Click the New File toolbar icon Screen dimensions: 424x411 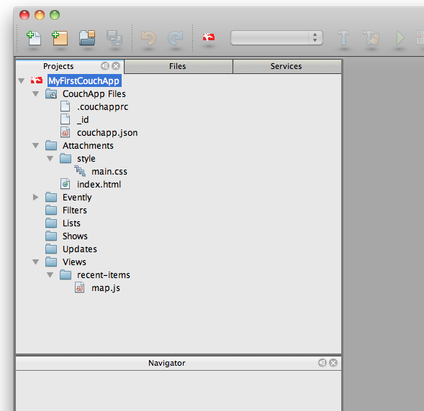34,38
